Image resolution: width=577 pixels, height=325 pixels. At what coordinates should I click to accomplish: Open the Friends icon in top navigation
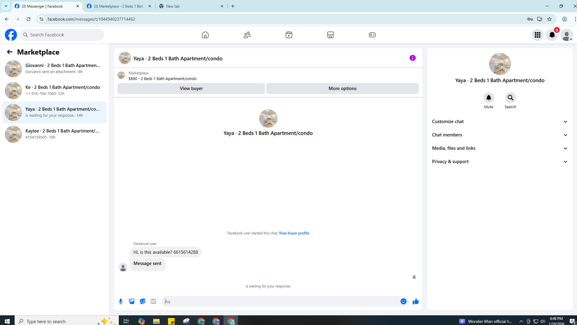pyautogui.click(x=247, y=35)
